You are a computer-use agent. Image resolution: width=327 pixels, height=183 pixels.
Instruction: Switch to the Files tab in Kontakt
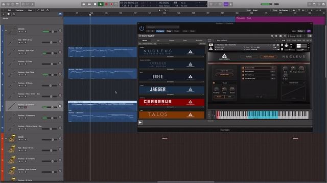158,41
